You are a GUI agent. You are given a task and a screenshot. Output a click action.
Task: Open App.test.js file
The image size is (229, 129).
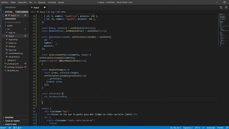[13, 39]
